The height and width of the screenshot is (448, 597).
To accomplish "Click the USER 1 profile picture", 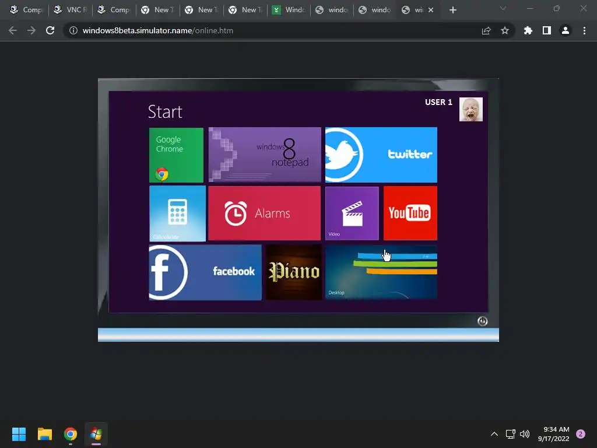I will point(471,109).
